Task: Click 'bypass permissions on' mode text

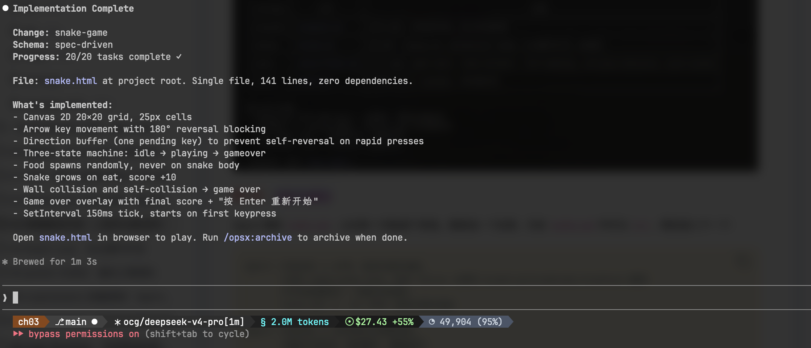Action: [84, 334]
